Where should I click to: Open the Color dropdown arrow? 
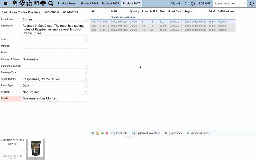point(86,39)
